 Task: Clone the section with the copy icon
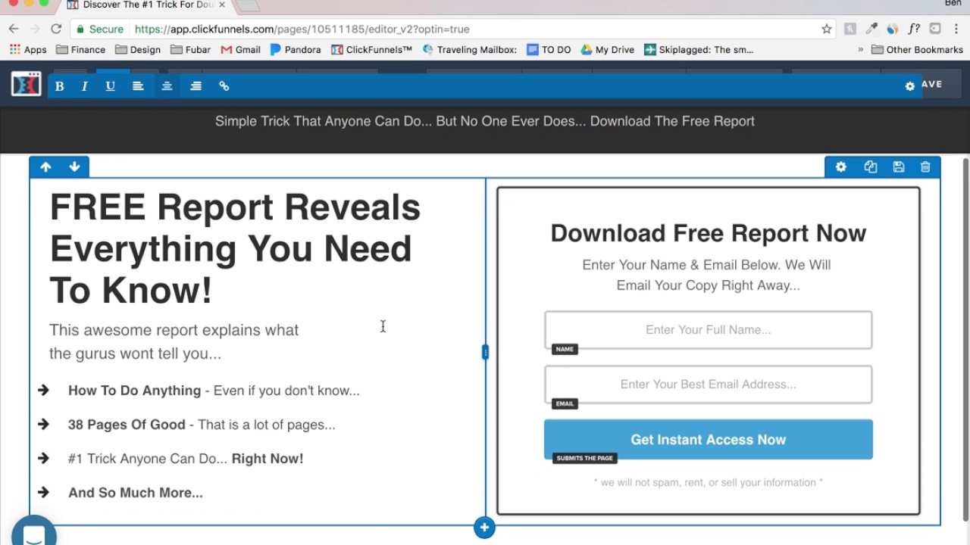870,167
